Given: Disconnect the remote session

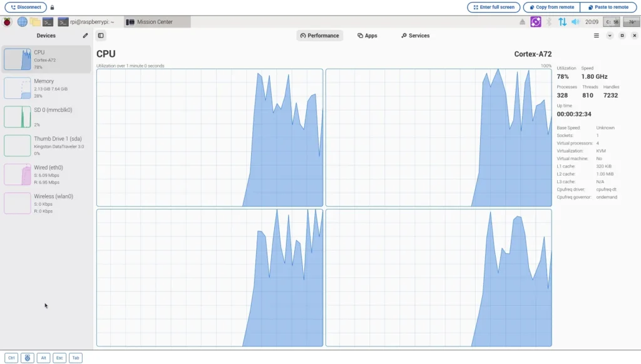Looking at the screenshot, I should point(26,7).
